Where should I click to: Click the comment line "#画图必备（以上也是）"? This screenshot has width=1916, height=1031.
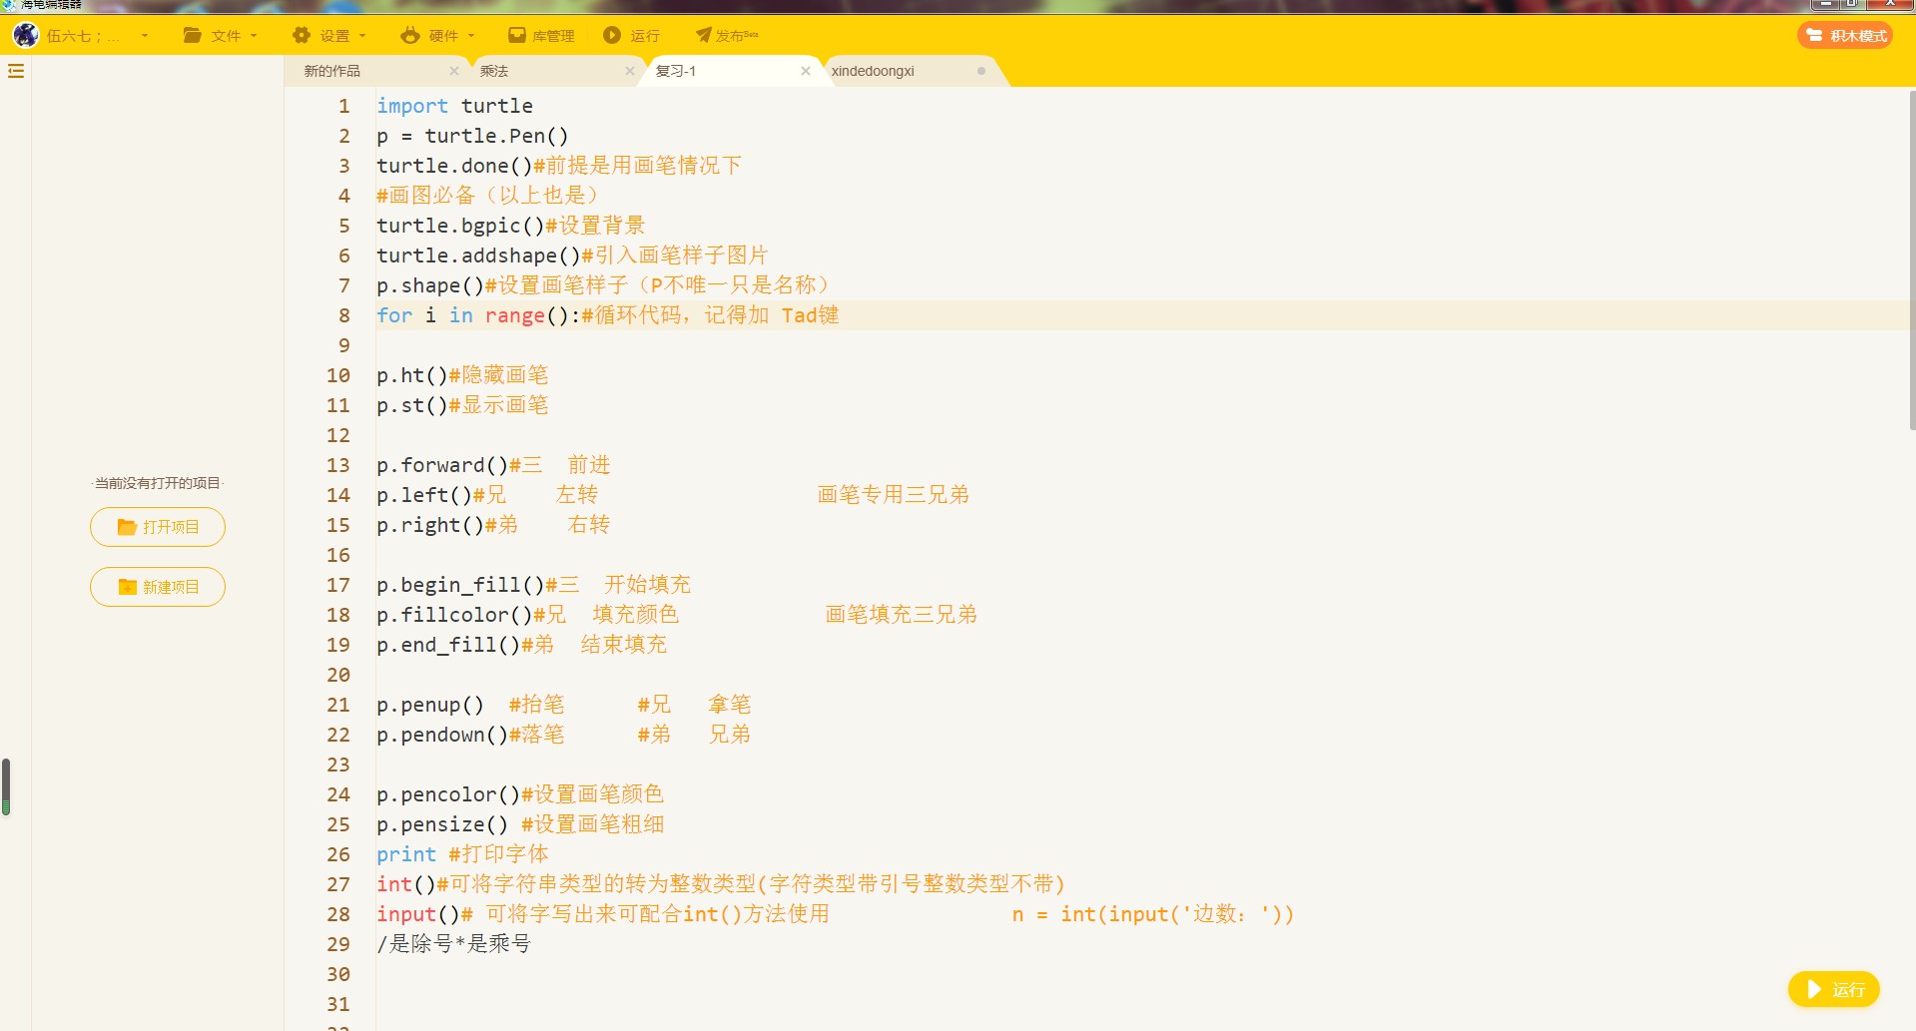487,196
